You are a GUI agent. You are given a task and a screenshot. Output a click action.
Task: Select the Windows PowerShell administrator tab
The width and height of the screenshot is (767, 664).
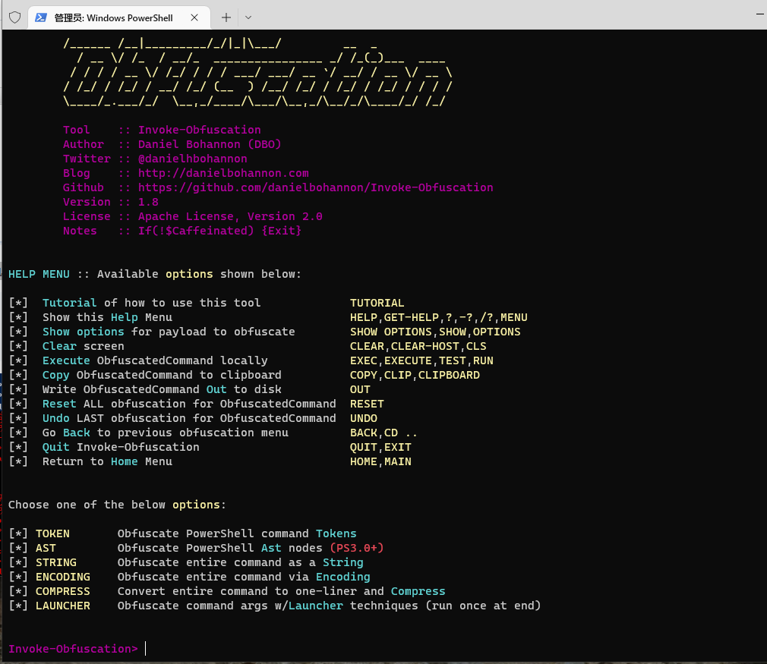(x=119, y=17)
